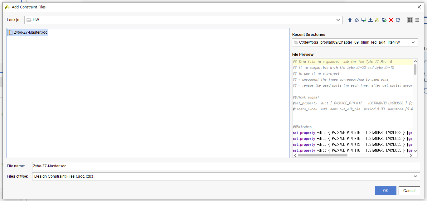This screenshot has height=201, width=427.
Task: Cancel the Add Constraint Files dialog
Action: click(409, 191)
